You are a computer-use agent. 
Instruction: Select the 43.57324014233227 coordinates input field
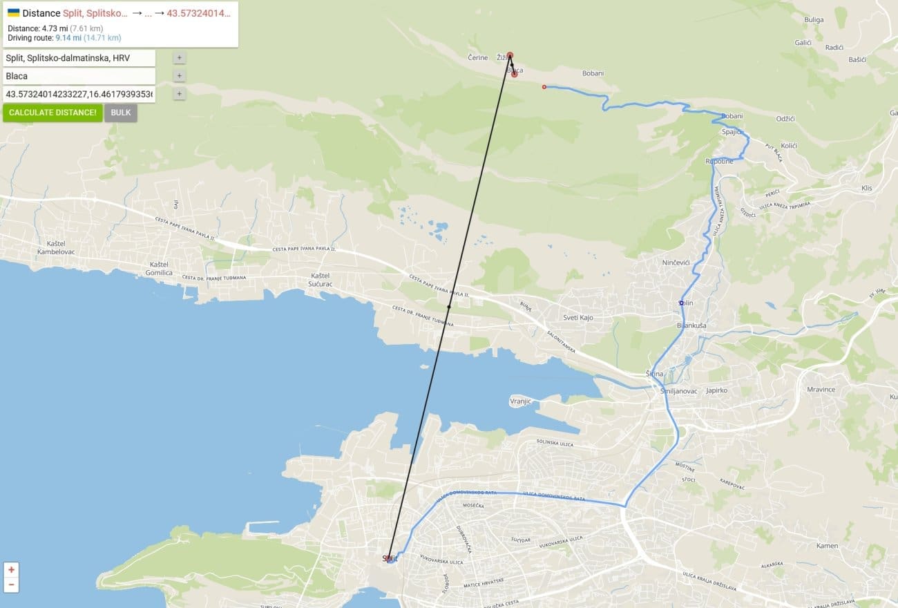tap(79, 94)
